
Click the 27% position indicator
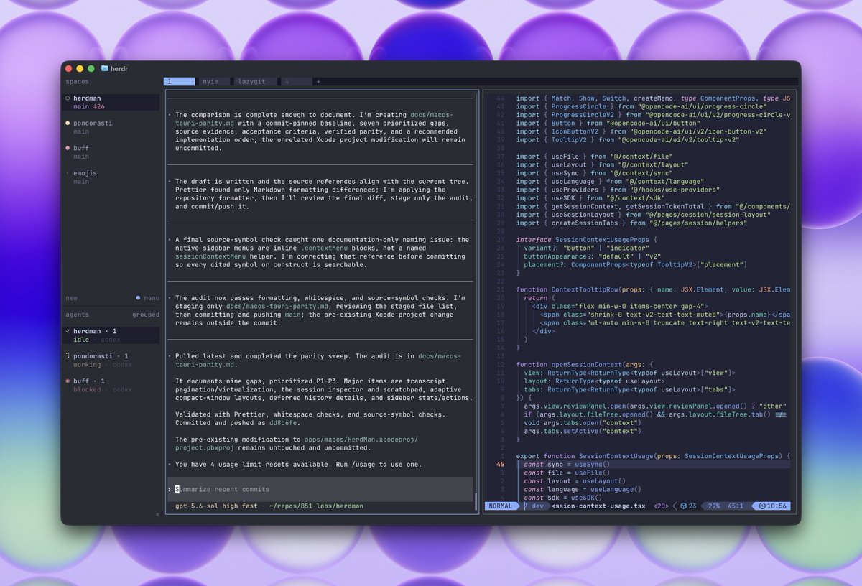714,506
